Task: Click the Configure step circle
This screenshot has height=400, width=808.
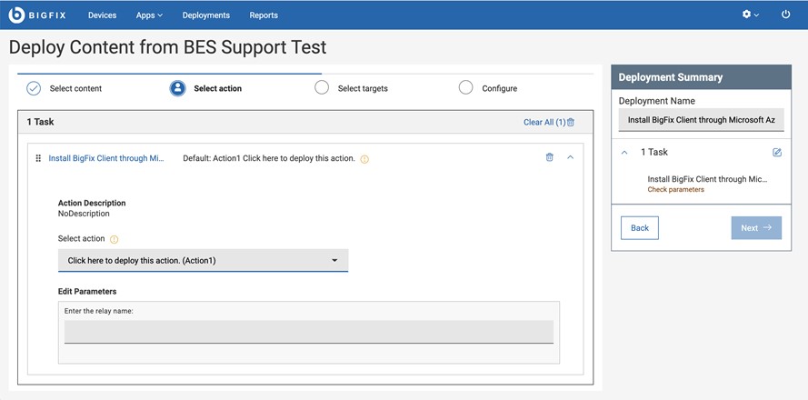Action: pyautogui.click(x=466, y=88)
